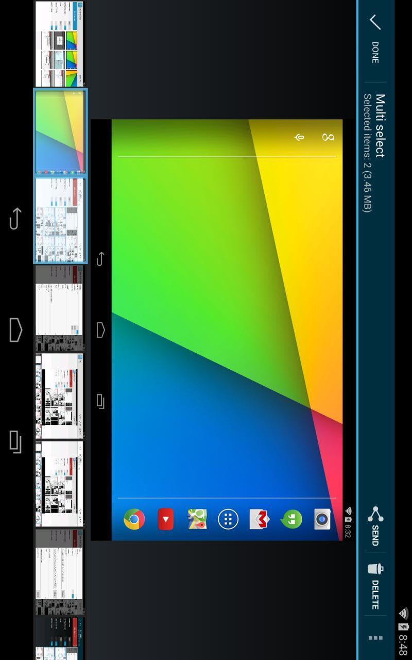Tap the Camera icon in the previewed screenshot
This screenshot has height=660, width=412.
click(x=322, y=519)
